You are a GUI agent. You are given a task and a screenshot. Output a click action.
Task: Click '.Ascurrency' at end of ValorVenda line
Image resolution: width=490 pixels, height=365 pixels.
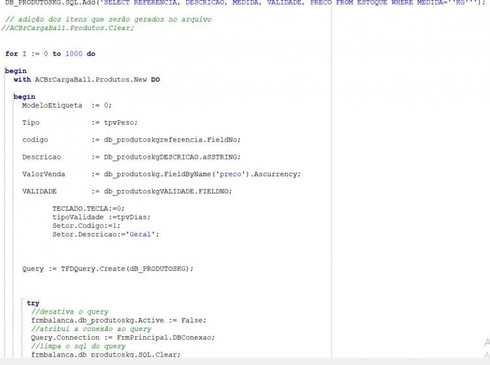click(274, 174)
